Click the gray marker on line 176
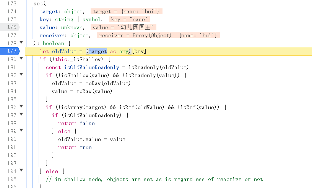This screenshot has height=188, width=312. pyautogui.click(x=11, y=27)
